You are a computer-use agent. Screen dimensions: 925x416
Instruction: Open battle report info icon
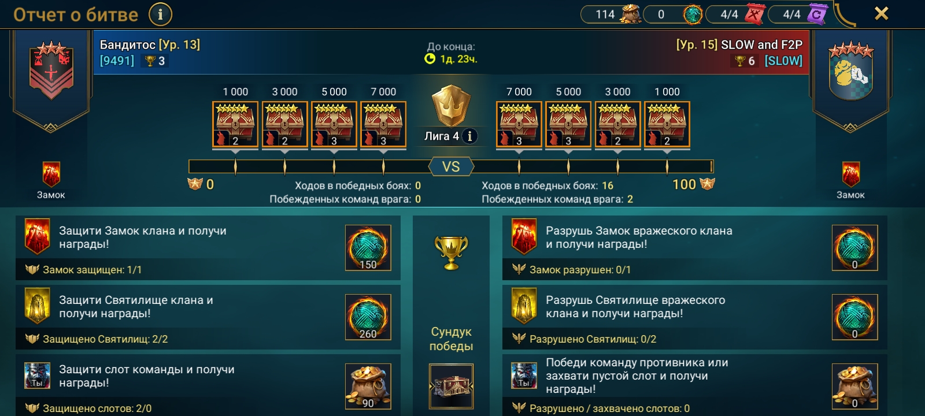(160, 14)
